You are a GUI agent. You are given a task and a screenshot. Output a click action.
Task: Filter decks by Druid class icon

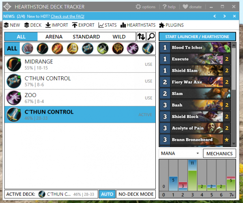point(27,49)
